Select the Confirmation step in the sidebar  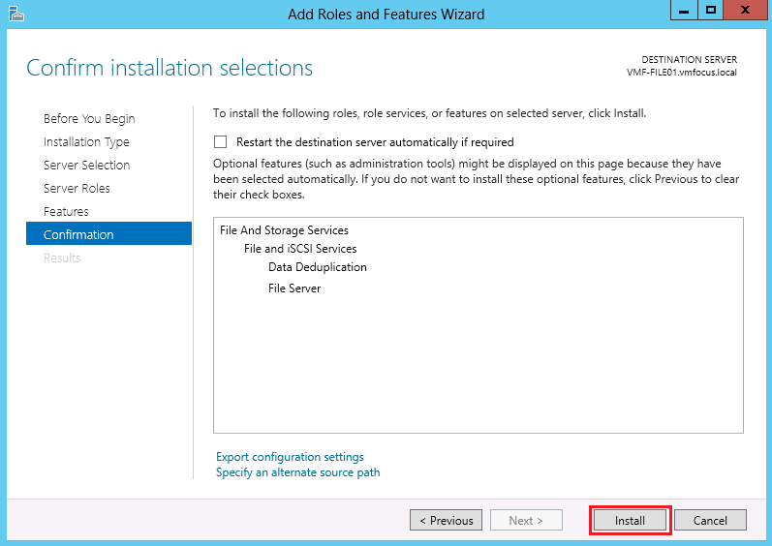[x=78, y=235]
